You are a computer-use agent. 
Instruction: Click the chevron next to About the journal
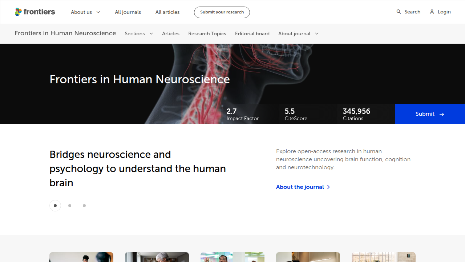(328, 187)
